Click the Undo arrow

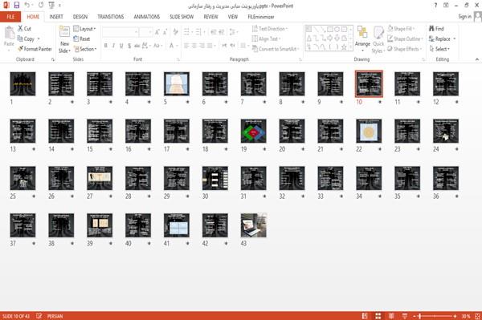(x=27, y=6)
